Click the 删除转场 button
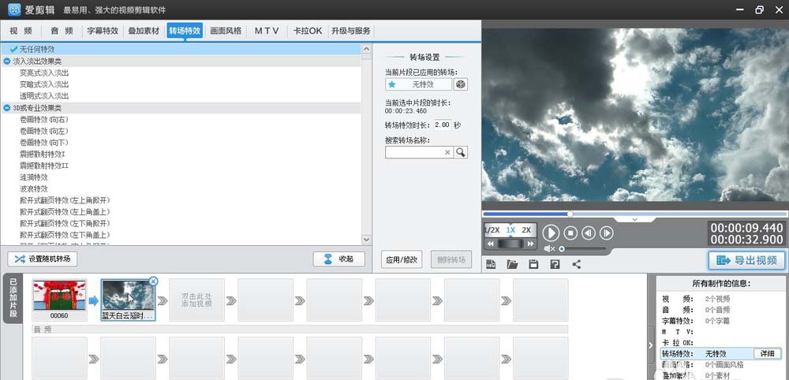The height and width of the screenshot is (380, 789). (451, 260)
